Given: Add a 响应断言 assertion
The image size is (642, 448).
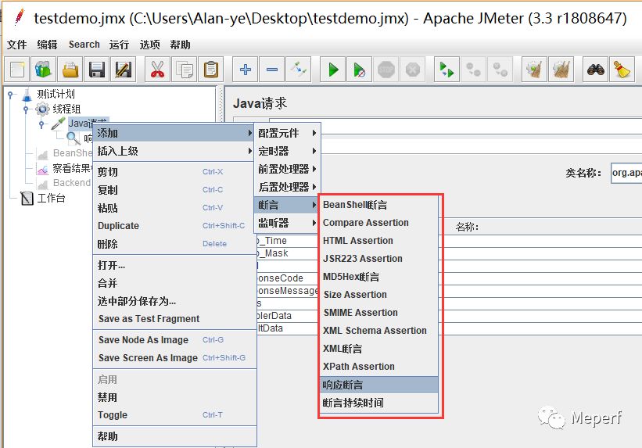Looking at the screenshot, I should tap(379, 385).
